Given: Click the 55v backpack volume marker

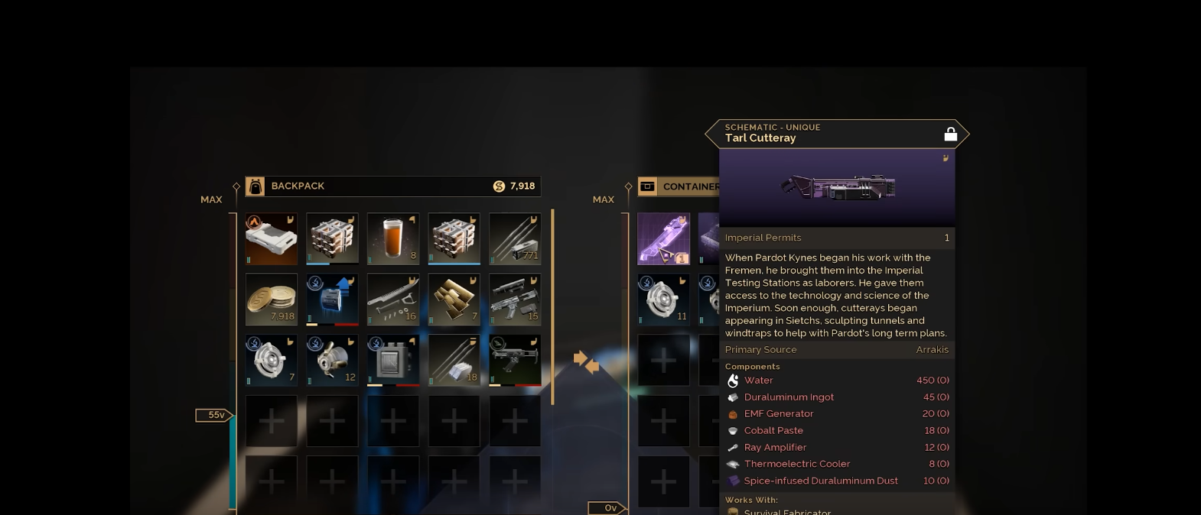Looking at the screenshot, I should 215,415.
